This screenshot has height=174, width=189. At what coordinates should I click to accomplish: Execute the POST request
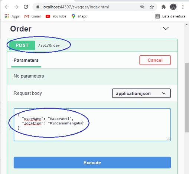[x=92, y=162]
